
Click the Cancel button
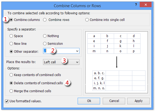click(x=114, y=101)
